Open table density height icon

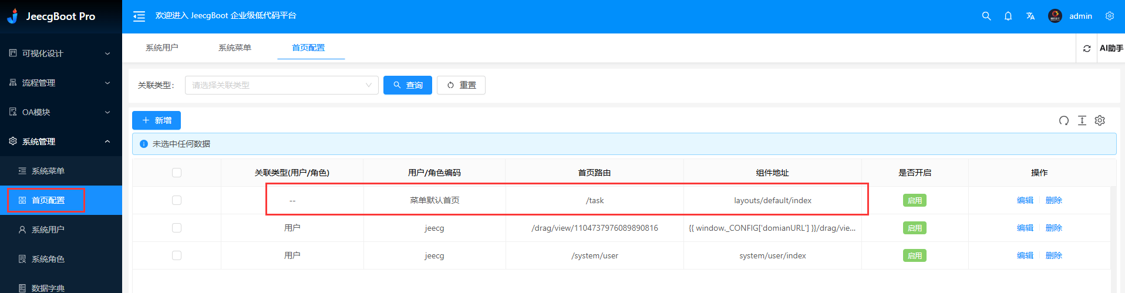1082,120
